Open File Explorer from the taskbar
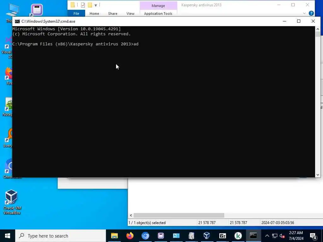Image resolution: width=323 pixels, height=242 pixels. (x=114, y=236)
